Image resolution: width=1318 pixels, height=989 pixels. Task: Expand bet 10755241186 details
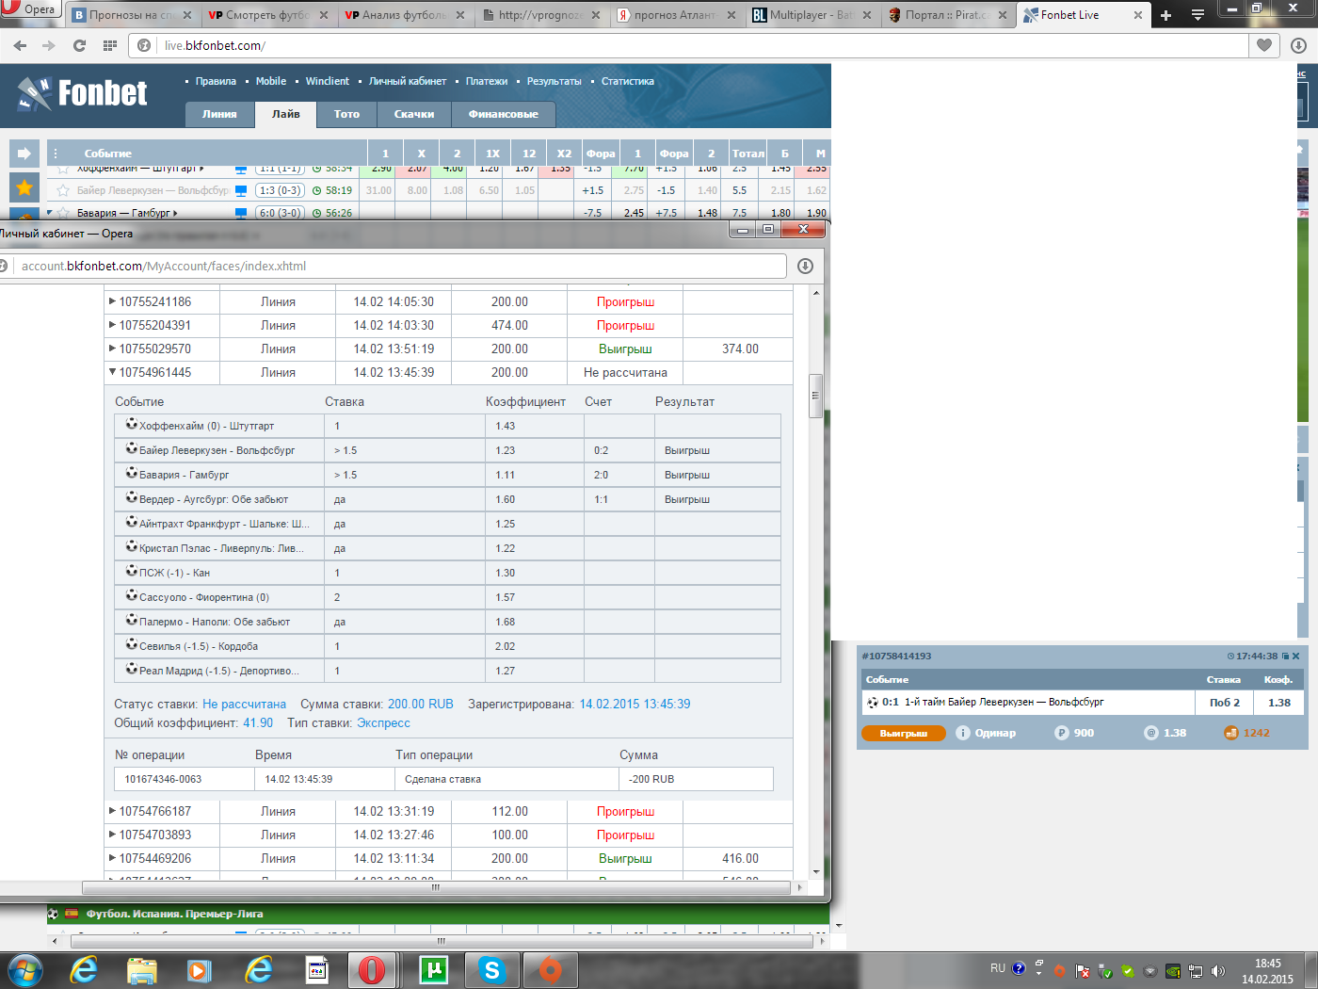pos(112,301)
